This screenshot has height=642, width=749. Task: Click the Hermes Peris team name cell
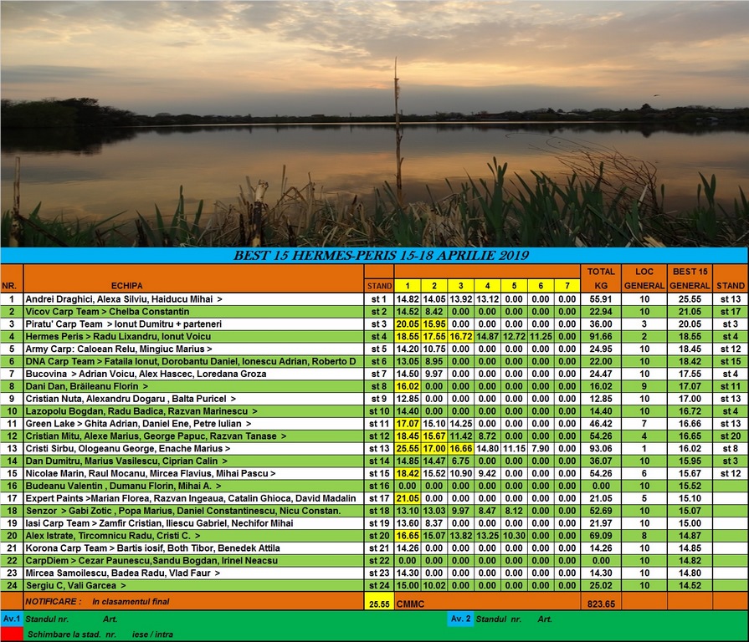coord(193,336)
